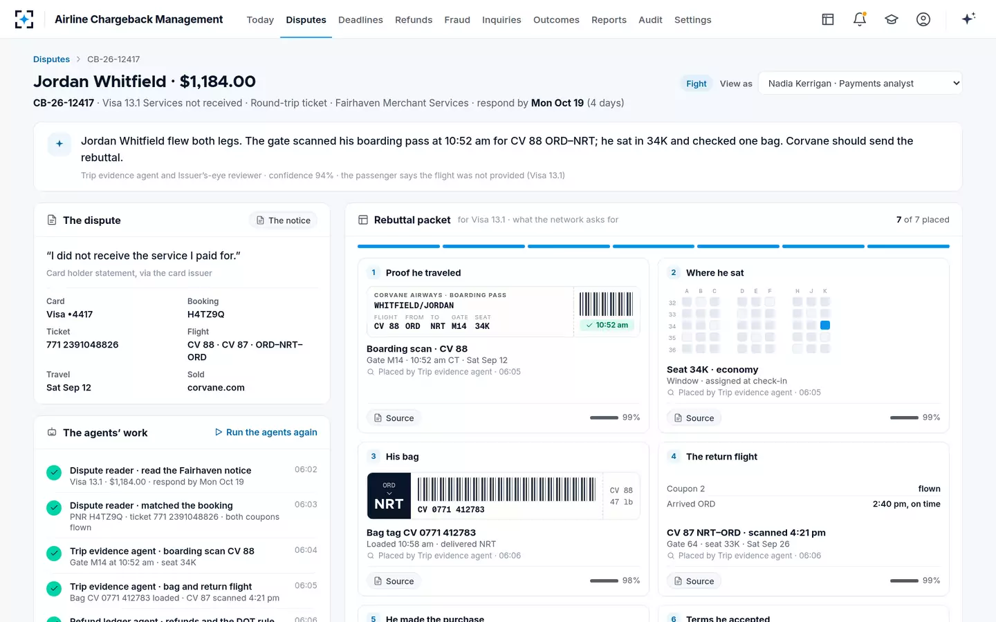The width and height of the screenshot is (996, 622).
Task: Open the Settings tab
Action: pyautogui.click(x=692, y=20)
